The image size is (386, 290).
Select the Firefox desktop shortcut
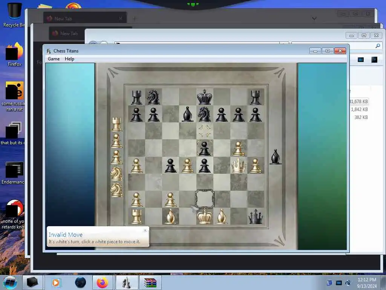15,54
